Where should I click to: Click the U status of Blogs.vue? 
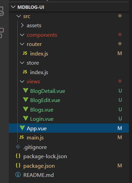coord(120,109)
